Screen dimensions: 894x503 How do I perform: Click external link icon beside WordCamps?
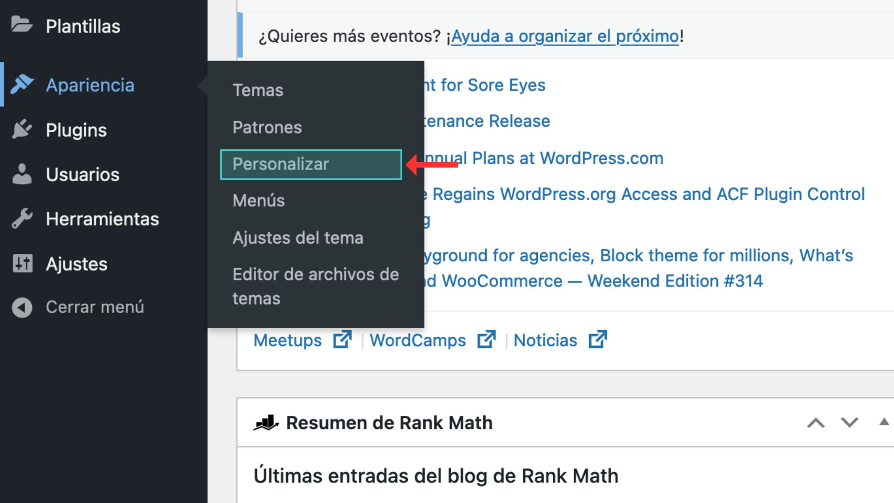[486, 340]
